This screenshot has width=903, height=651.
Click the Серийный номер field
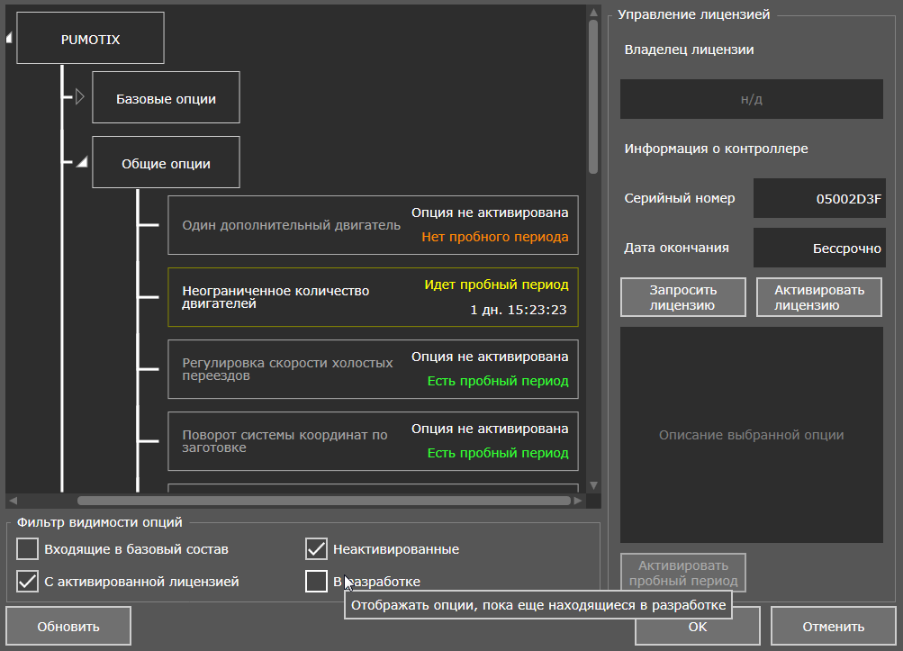pos(817,198)
